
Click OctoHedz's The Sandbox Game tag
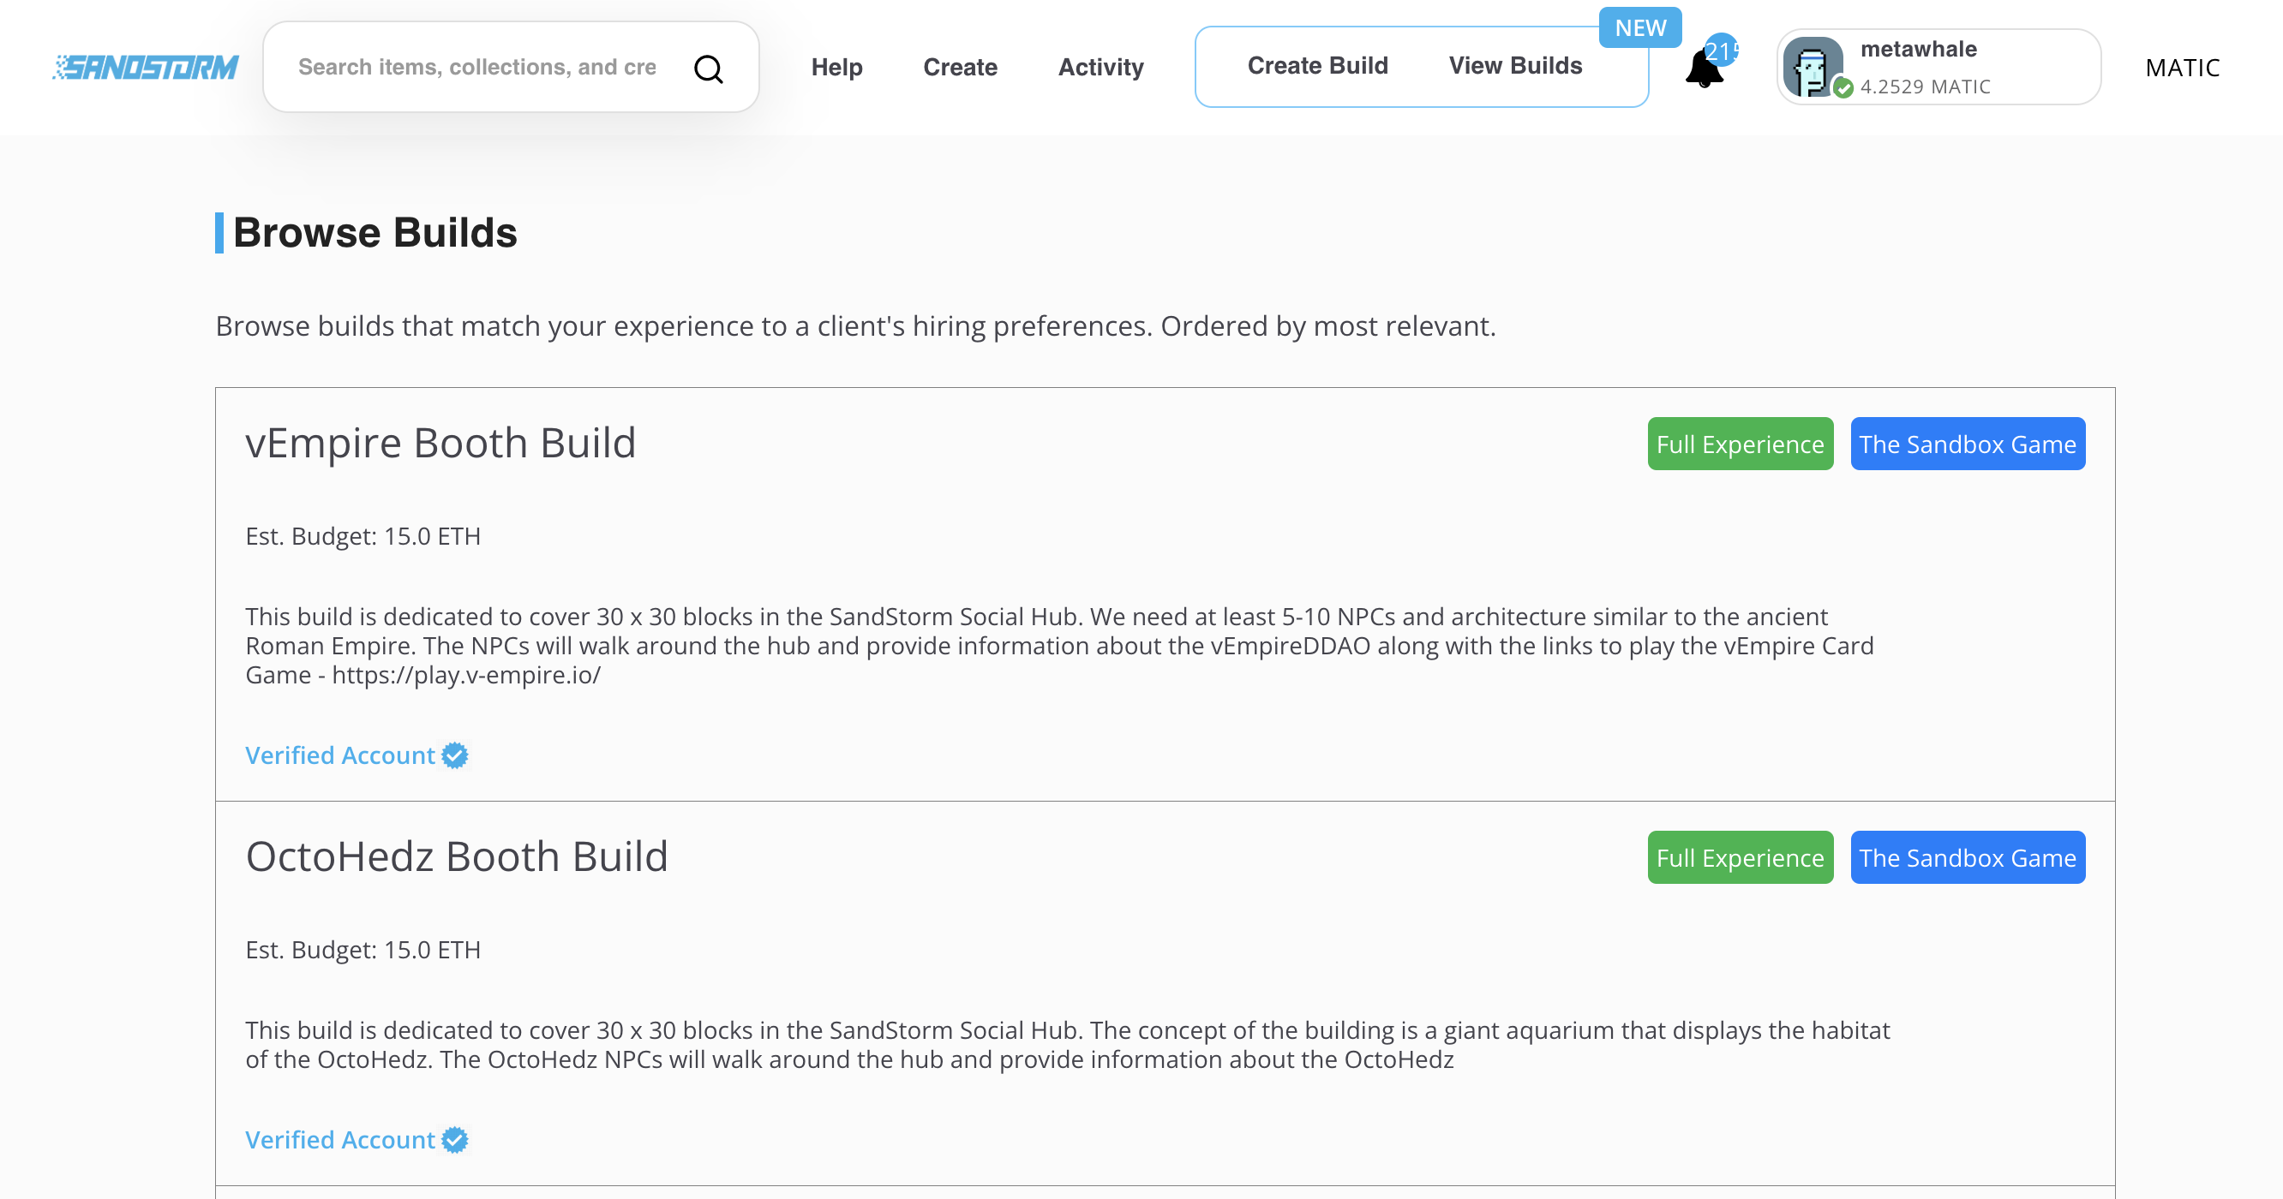[1967, 857]
